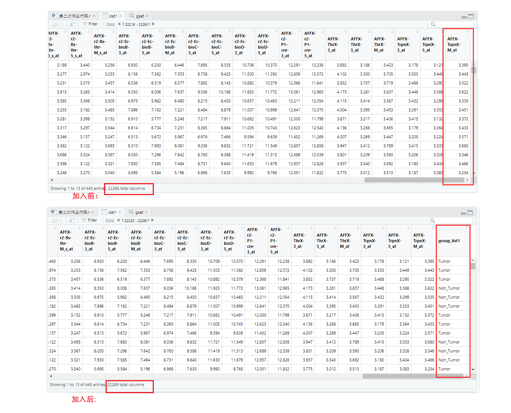
Task: Go forward using arrow in top viewer
Action: click(x=61, y=24)
